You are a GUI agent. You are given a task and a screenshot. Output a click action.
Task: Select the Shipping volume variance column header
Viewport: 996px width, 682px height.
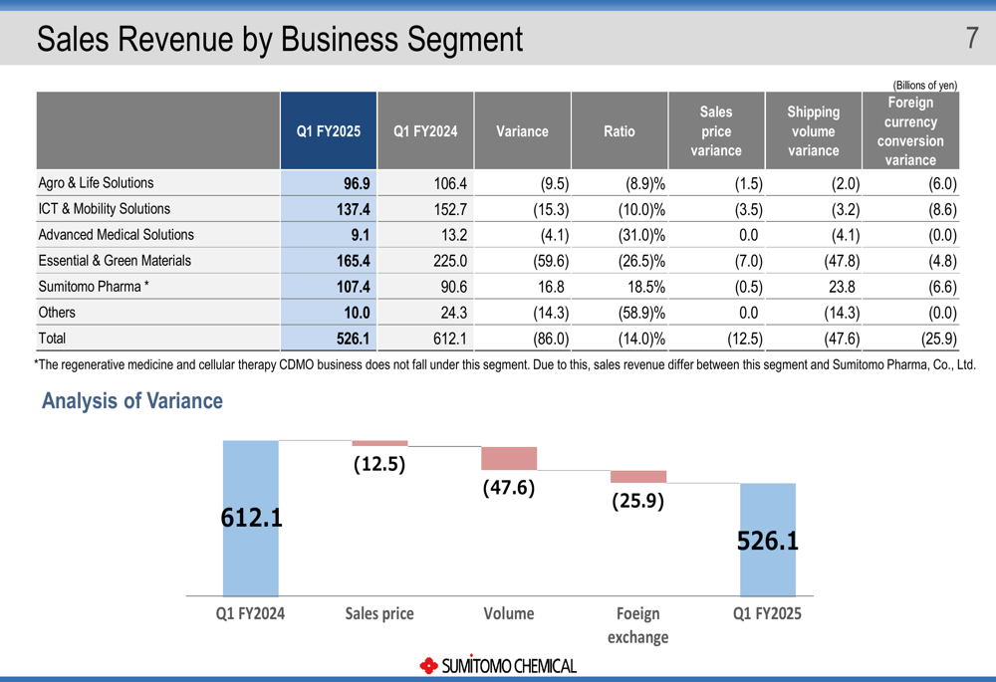813,131
